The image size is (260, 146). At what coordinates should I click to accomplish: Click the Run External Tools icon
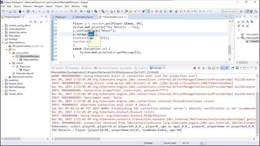point(103,11)
